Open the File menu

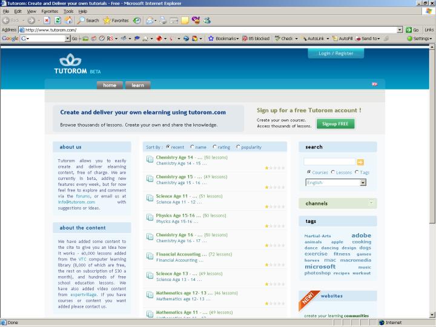click(x=6, y=12)
